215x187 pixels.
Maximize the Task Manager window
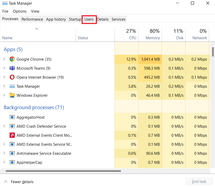192,3
